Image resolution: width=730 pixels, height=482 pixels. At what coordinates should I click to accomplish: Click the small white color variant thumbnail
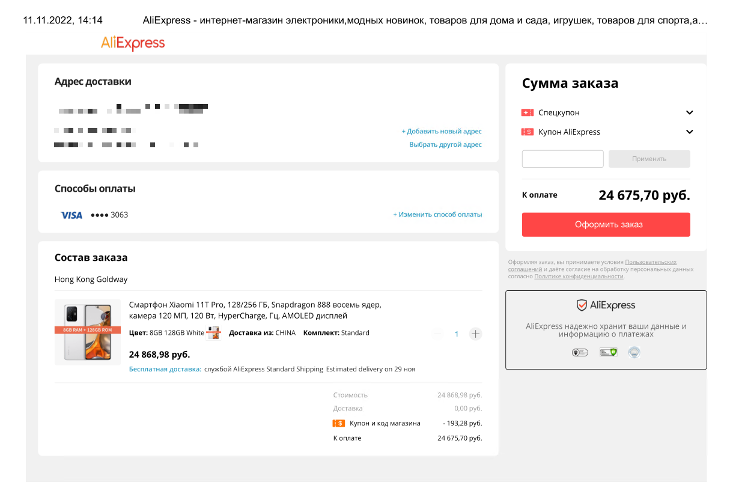tap(213, 333)
